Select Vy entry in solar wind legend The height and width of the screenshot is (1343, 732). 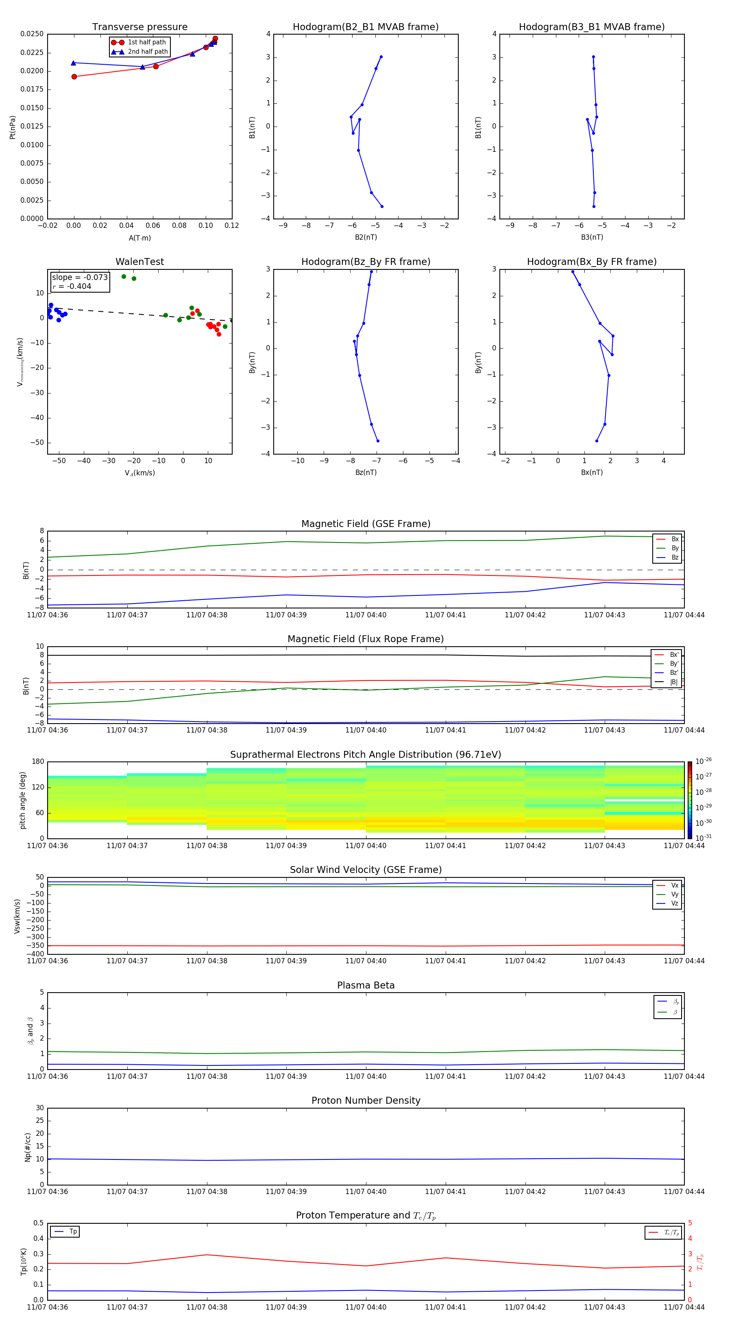tap(667, 895)
